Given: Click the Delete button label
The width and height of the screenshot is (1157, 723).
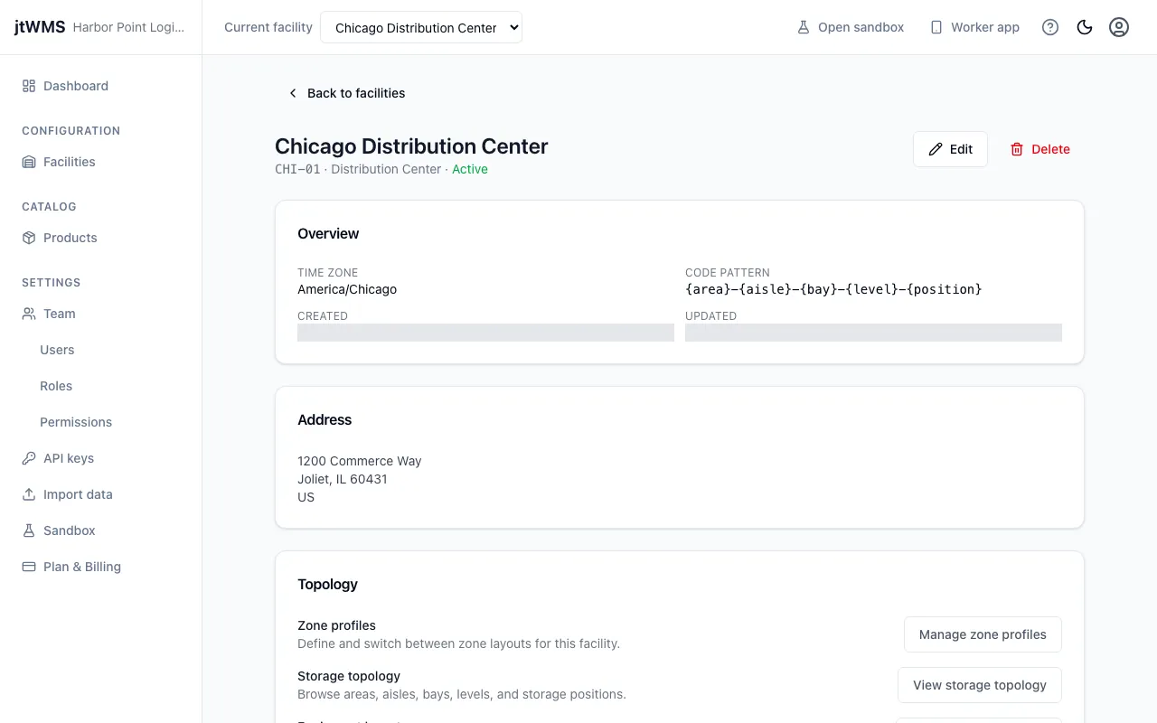Looking at the screenshot, I should (1050, 149).
